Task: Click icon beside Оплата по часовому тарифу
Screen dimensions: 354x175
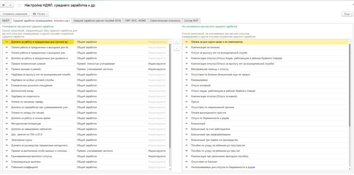Action: 7,102
